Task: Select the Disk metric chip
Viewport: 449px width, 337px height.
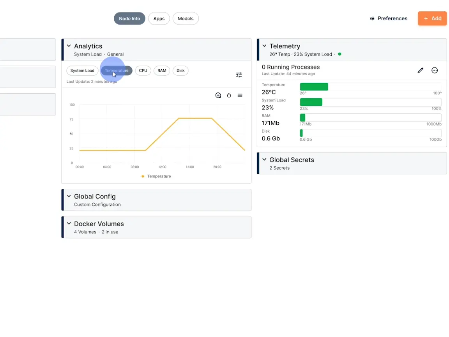Action: pos(180,71)
